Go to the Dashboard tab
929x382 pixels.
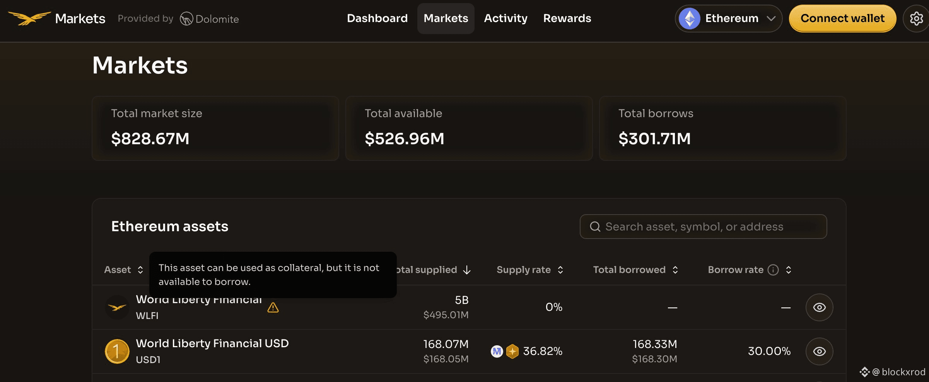pyautogui.click(x=377, y=19)
